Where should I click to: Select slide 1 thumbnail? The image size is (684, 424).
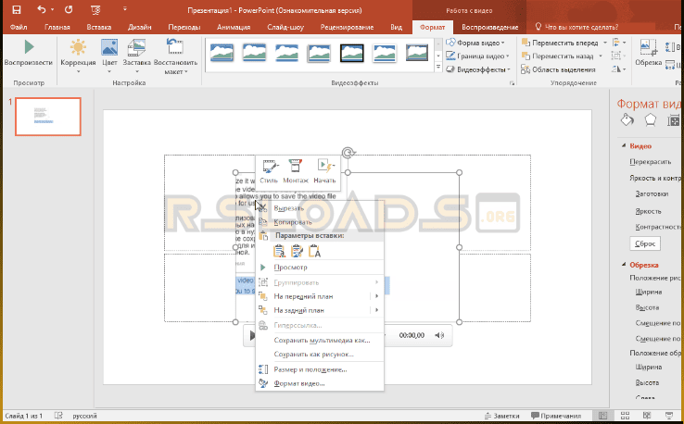[x=48, y=117]
